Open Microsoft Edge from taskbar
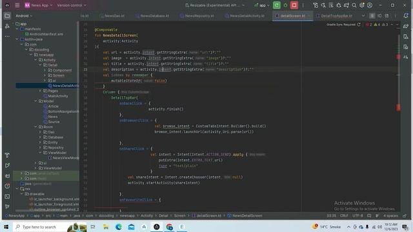Screen dimensions: 413x232 [119, 227]
